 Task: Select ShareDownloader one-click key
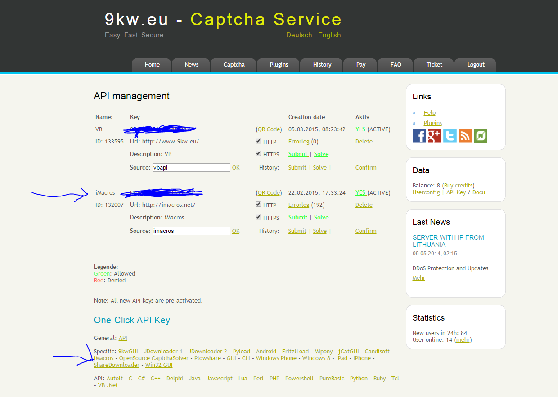[x=117, y=365]
